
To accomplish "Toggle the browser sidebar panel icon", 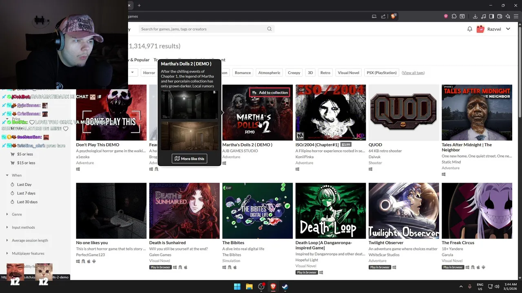I will pyautogui.click(x=491, y=16).
